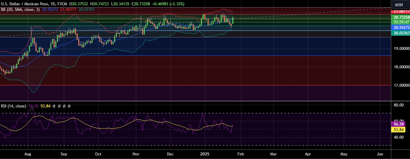The image size is (410, 159).
Task: Click the Nov label on the time axis
Action: click(135, 154)
